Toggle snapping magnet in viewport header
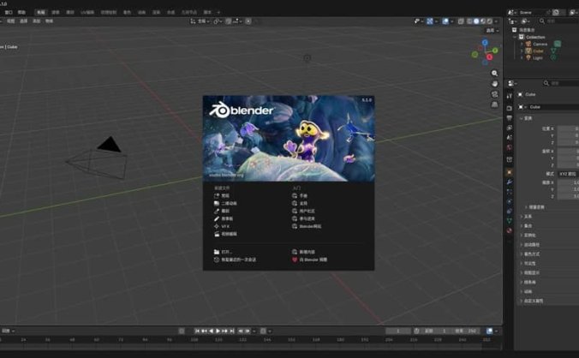This screenshot has width=579, height=358. [229, 21]
